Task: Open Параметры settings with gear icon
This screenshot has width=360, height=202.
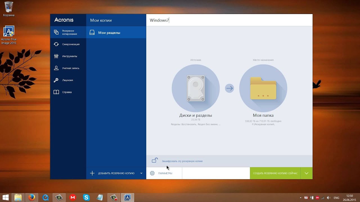Action: [164, 173]
